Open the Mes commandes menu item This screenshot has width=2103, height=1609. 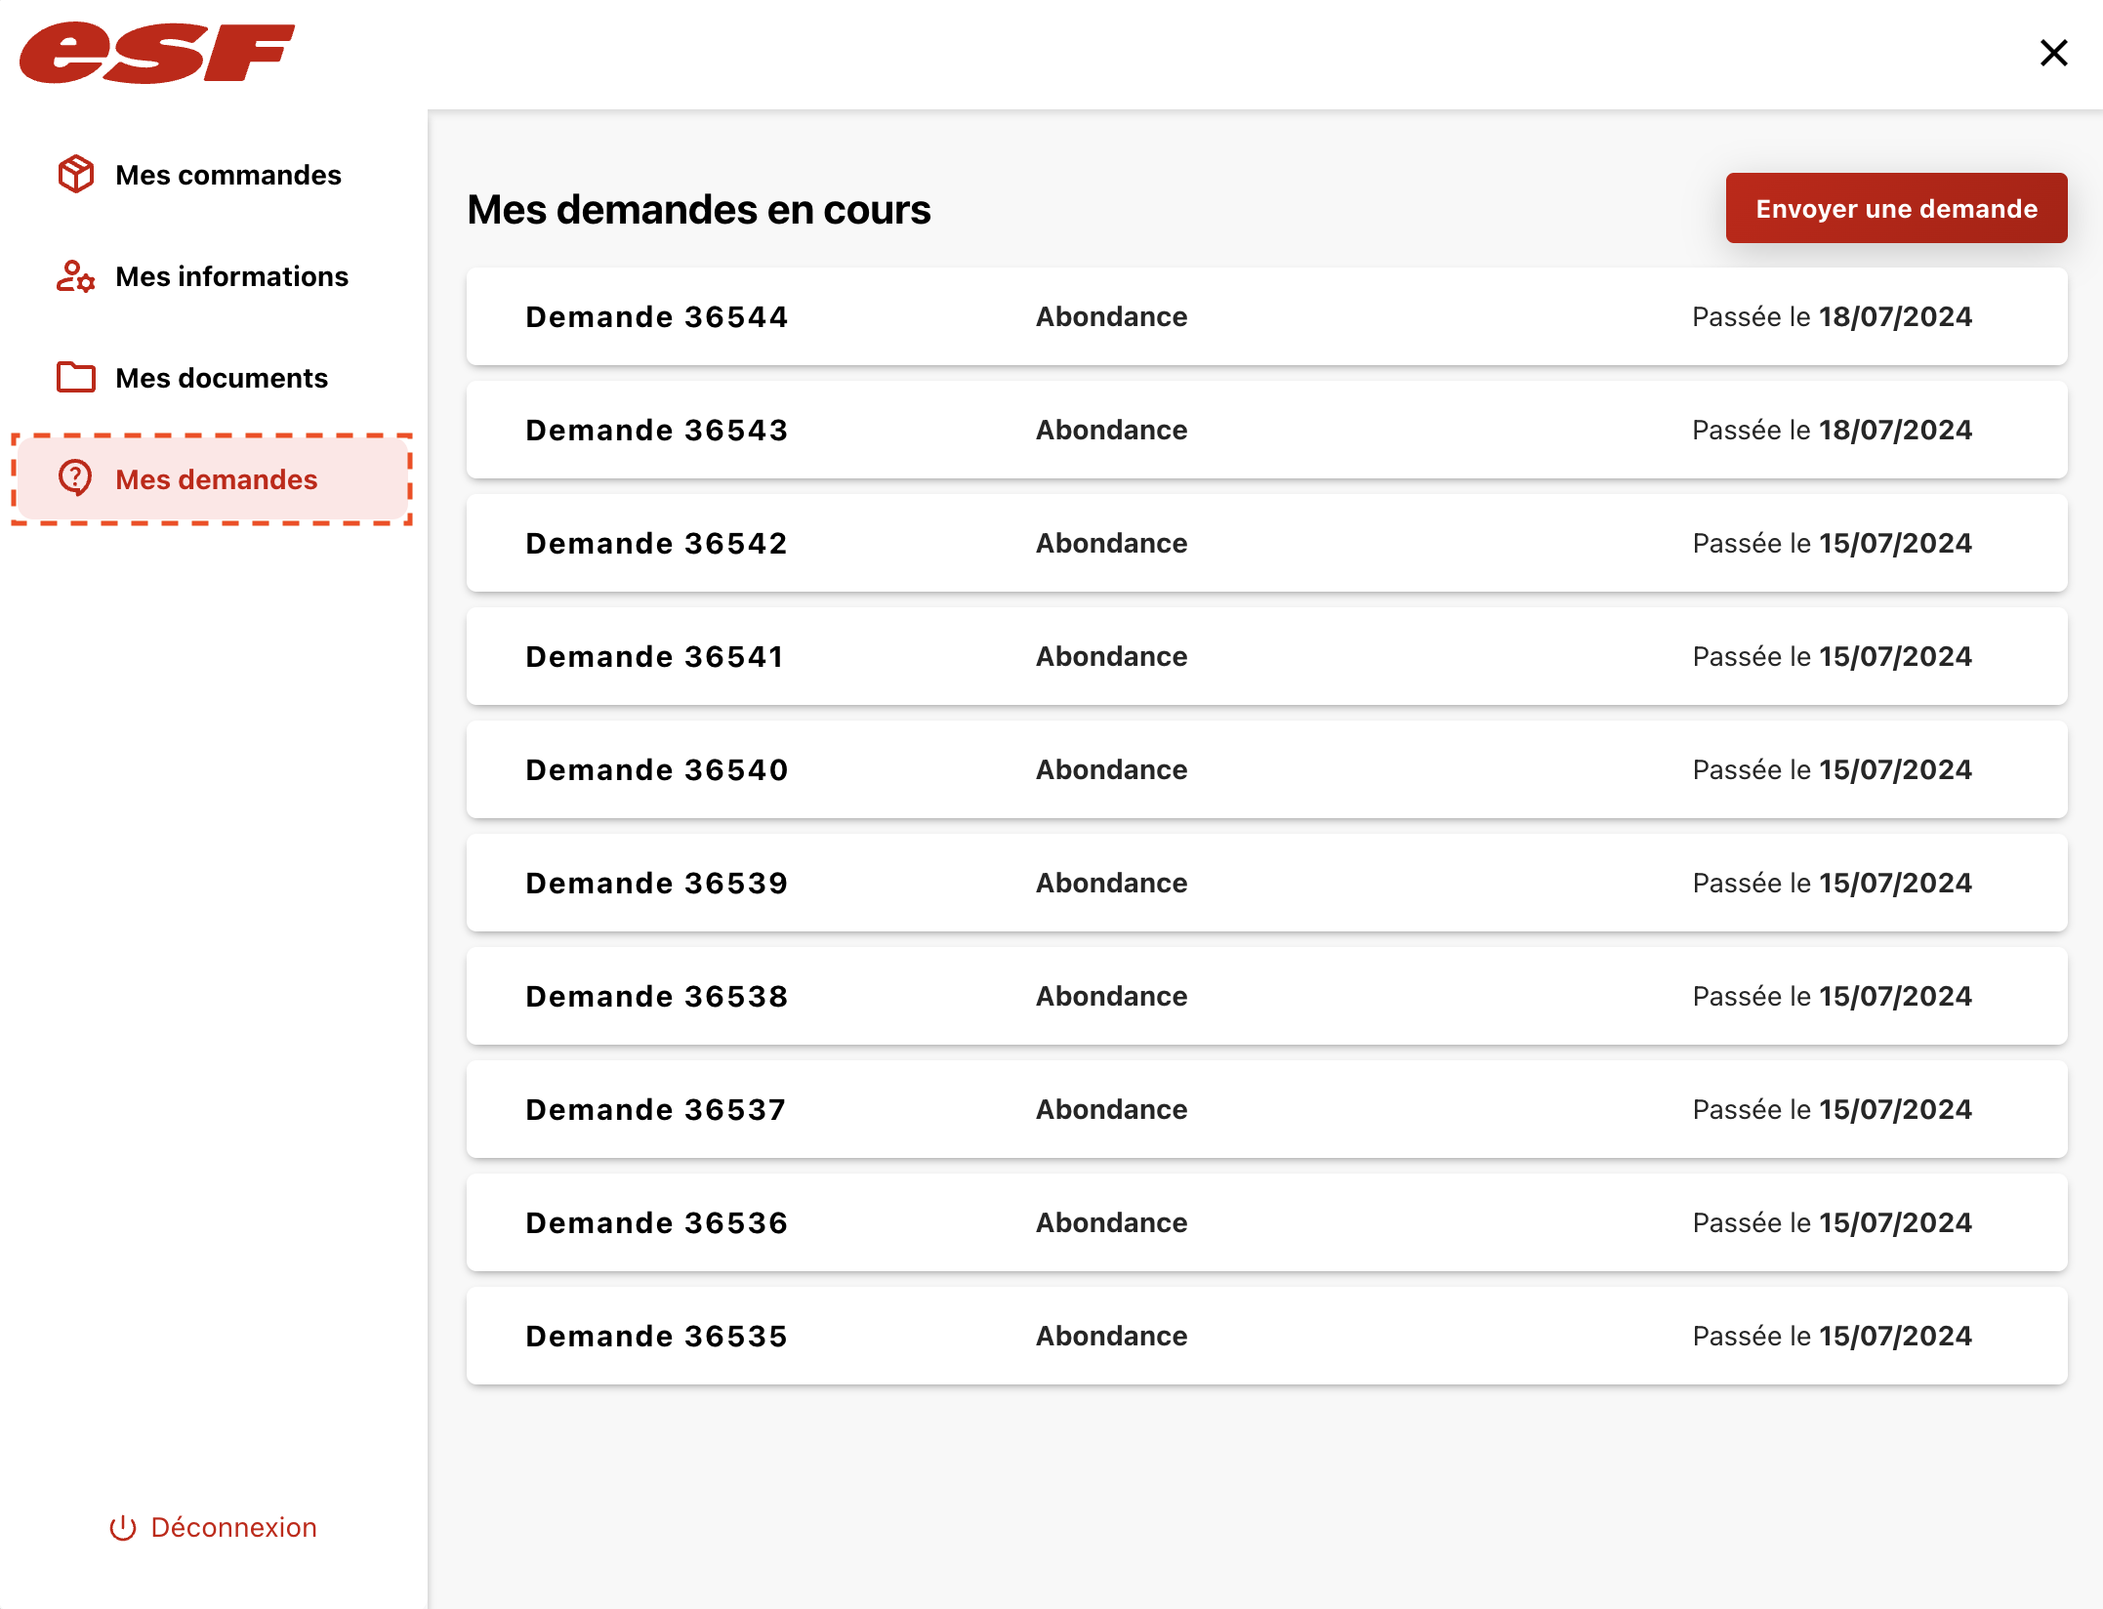point(227,175)
